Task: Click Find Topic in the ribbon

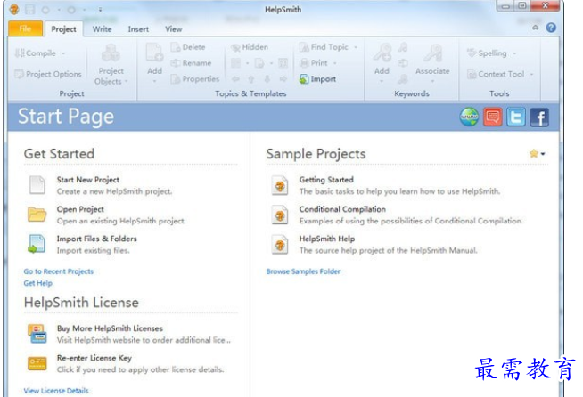Action: click(324, 47)
